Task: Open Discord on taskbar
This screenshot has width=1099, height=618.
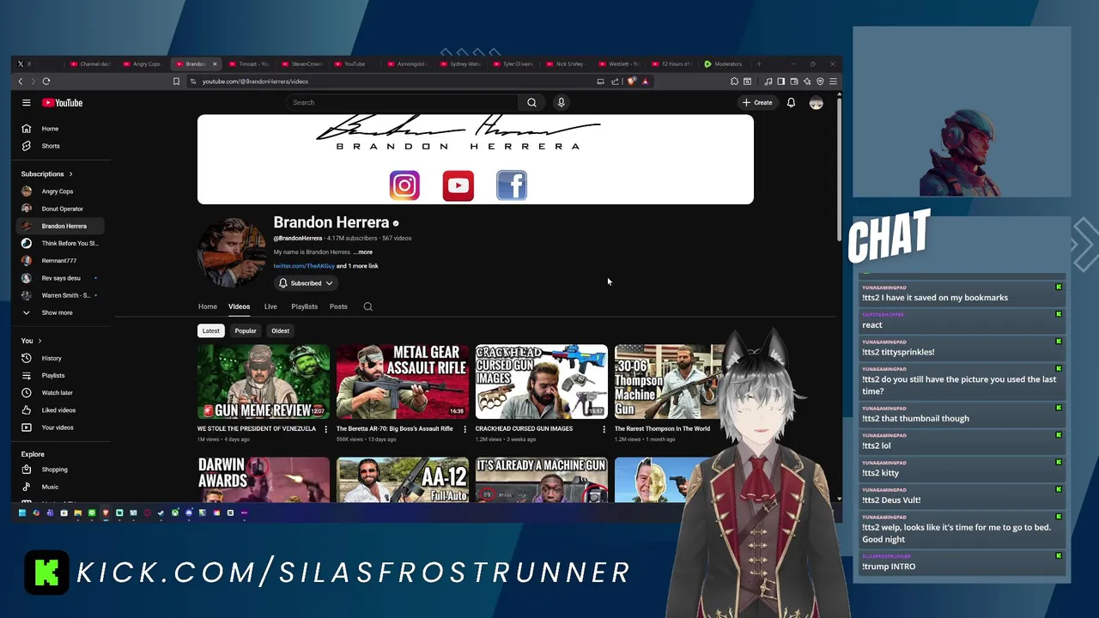Action: (x=189, y=512)
